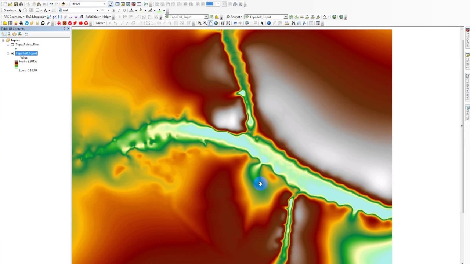Open the ApUtilities menu

93,17
